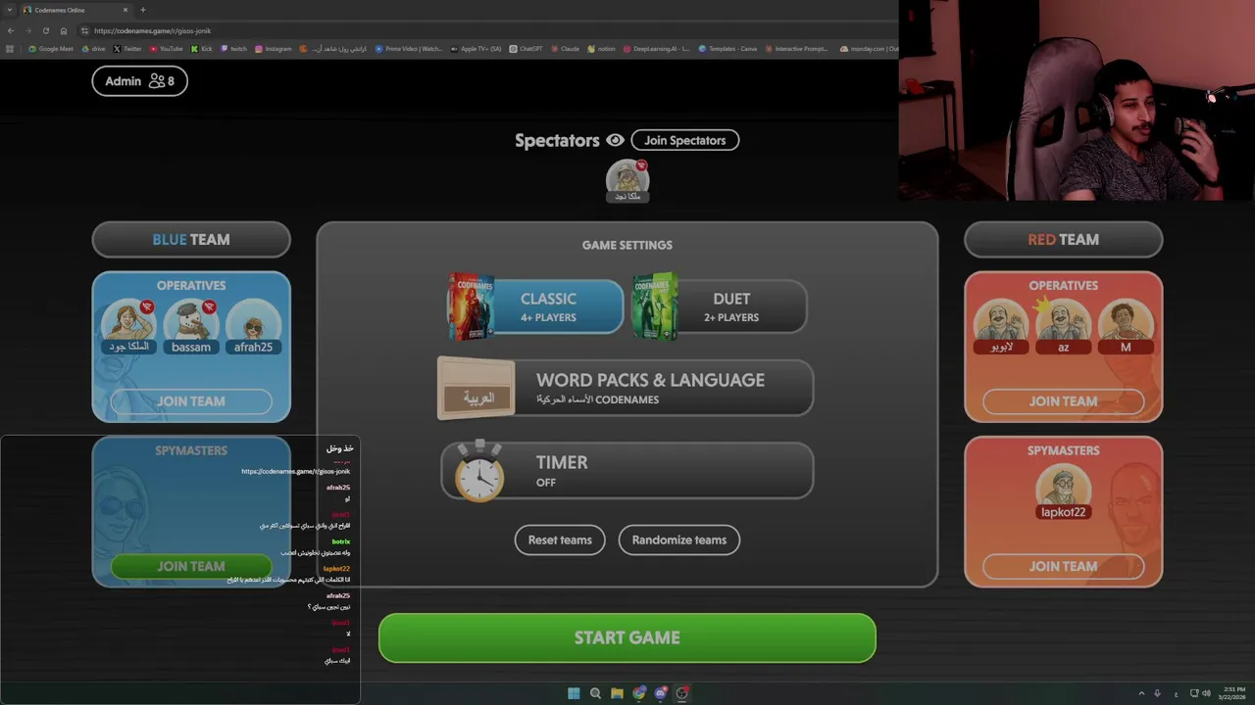Click the players icon in Admin badge

click(x=156, y=81)
